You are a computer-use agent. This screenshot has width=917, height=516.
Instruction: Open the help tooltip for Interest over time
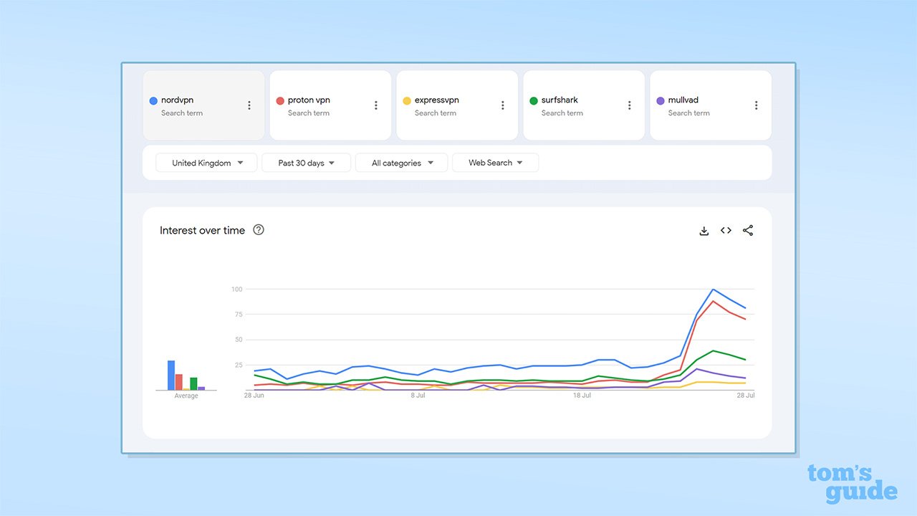(x=258, y=229)
